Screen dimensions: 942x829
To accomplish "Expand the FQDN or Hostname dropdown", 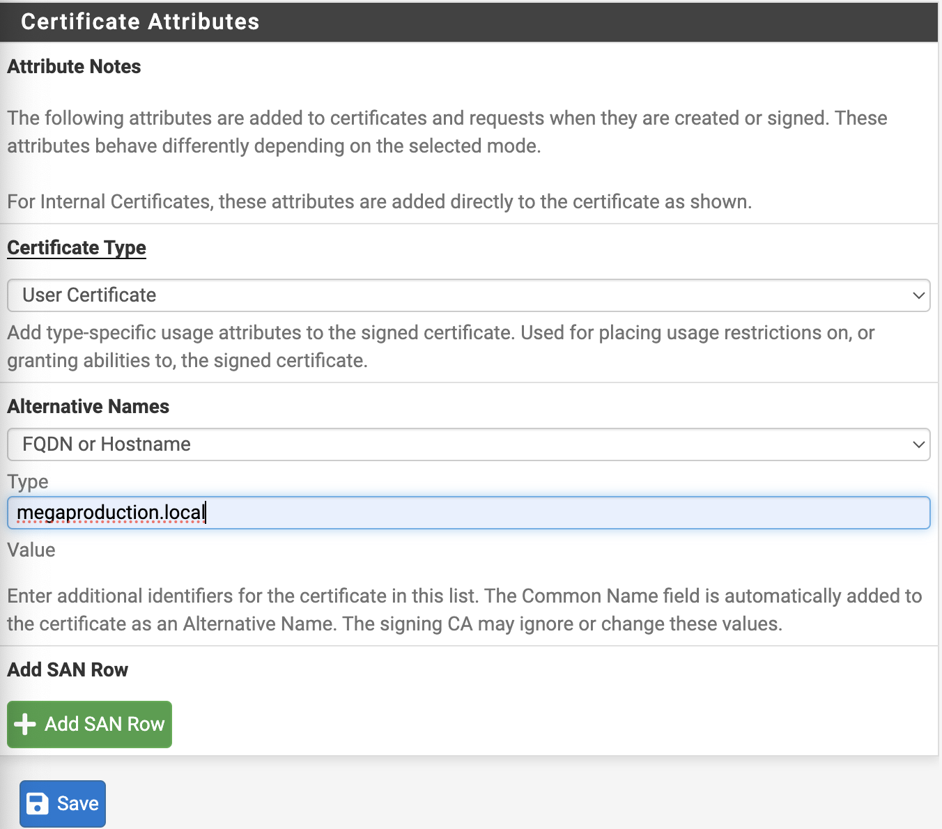I will [x=468, y=444].
